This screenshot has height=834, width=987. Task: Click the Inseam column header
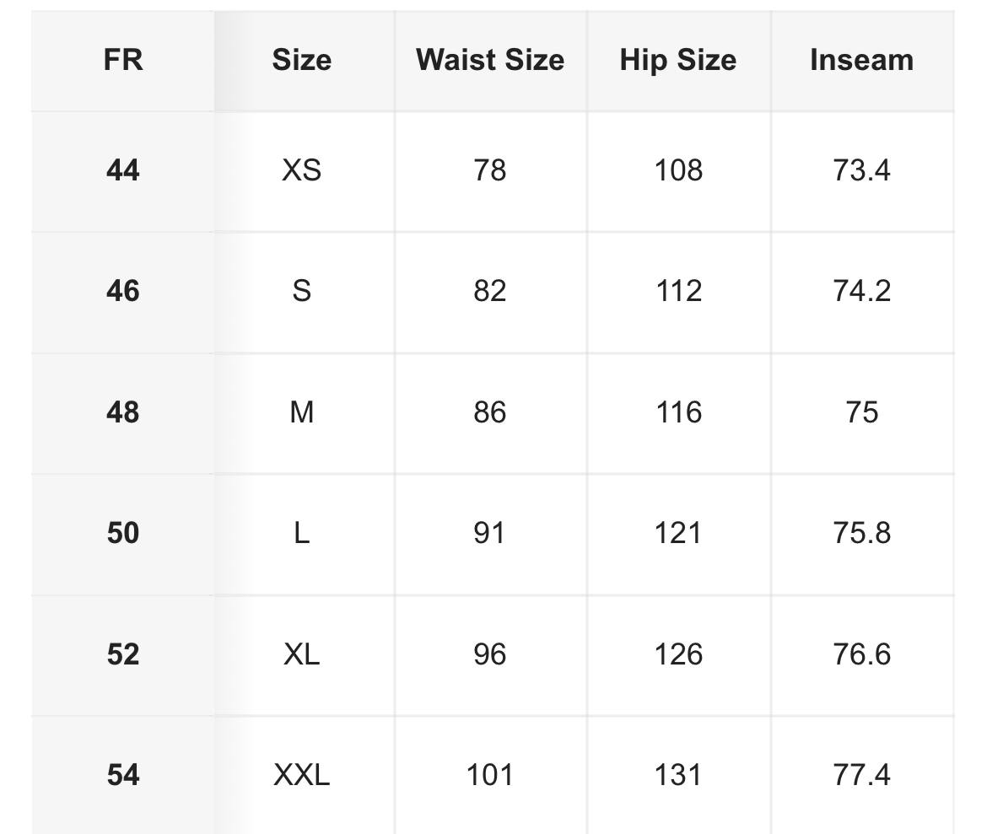[x=862, y=61]
